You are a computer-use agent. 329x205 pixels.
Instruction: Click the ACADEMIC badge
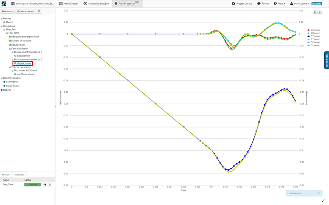click(x=317, y=4)
